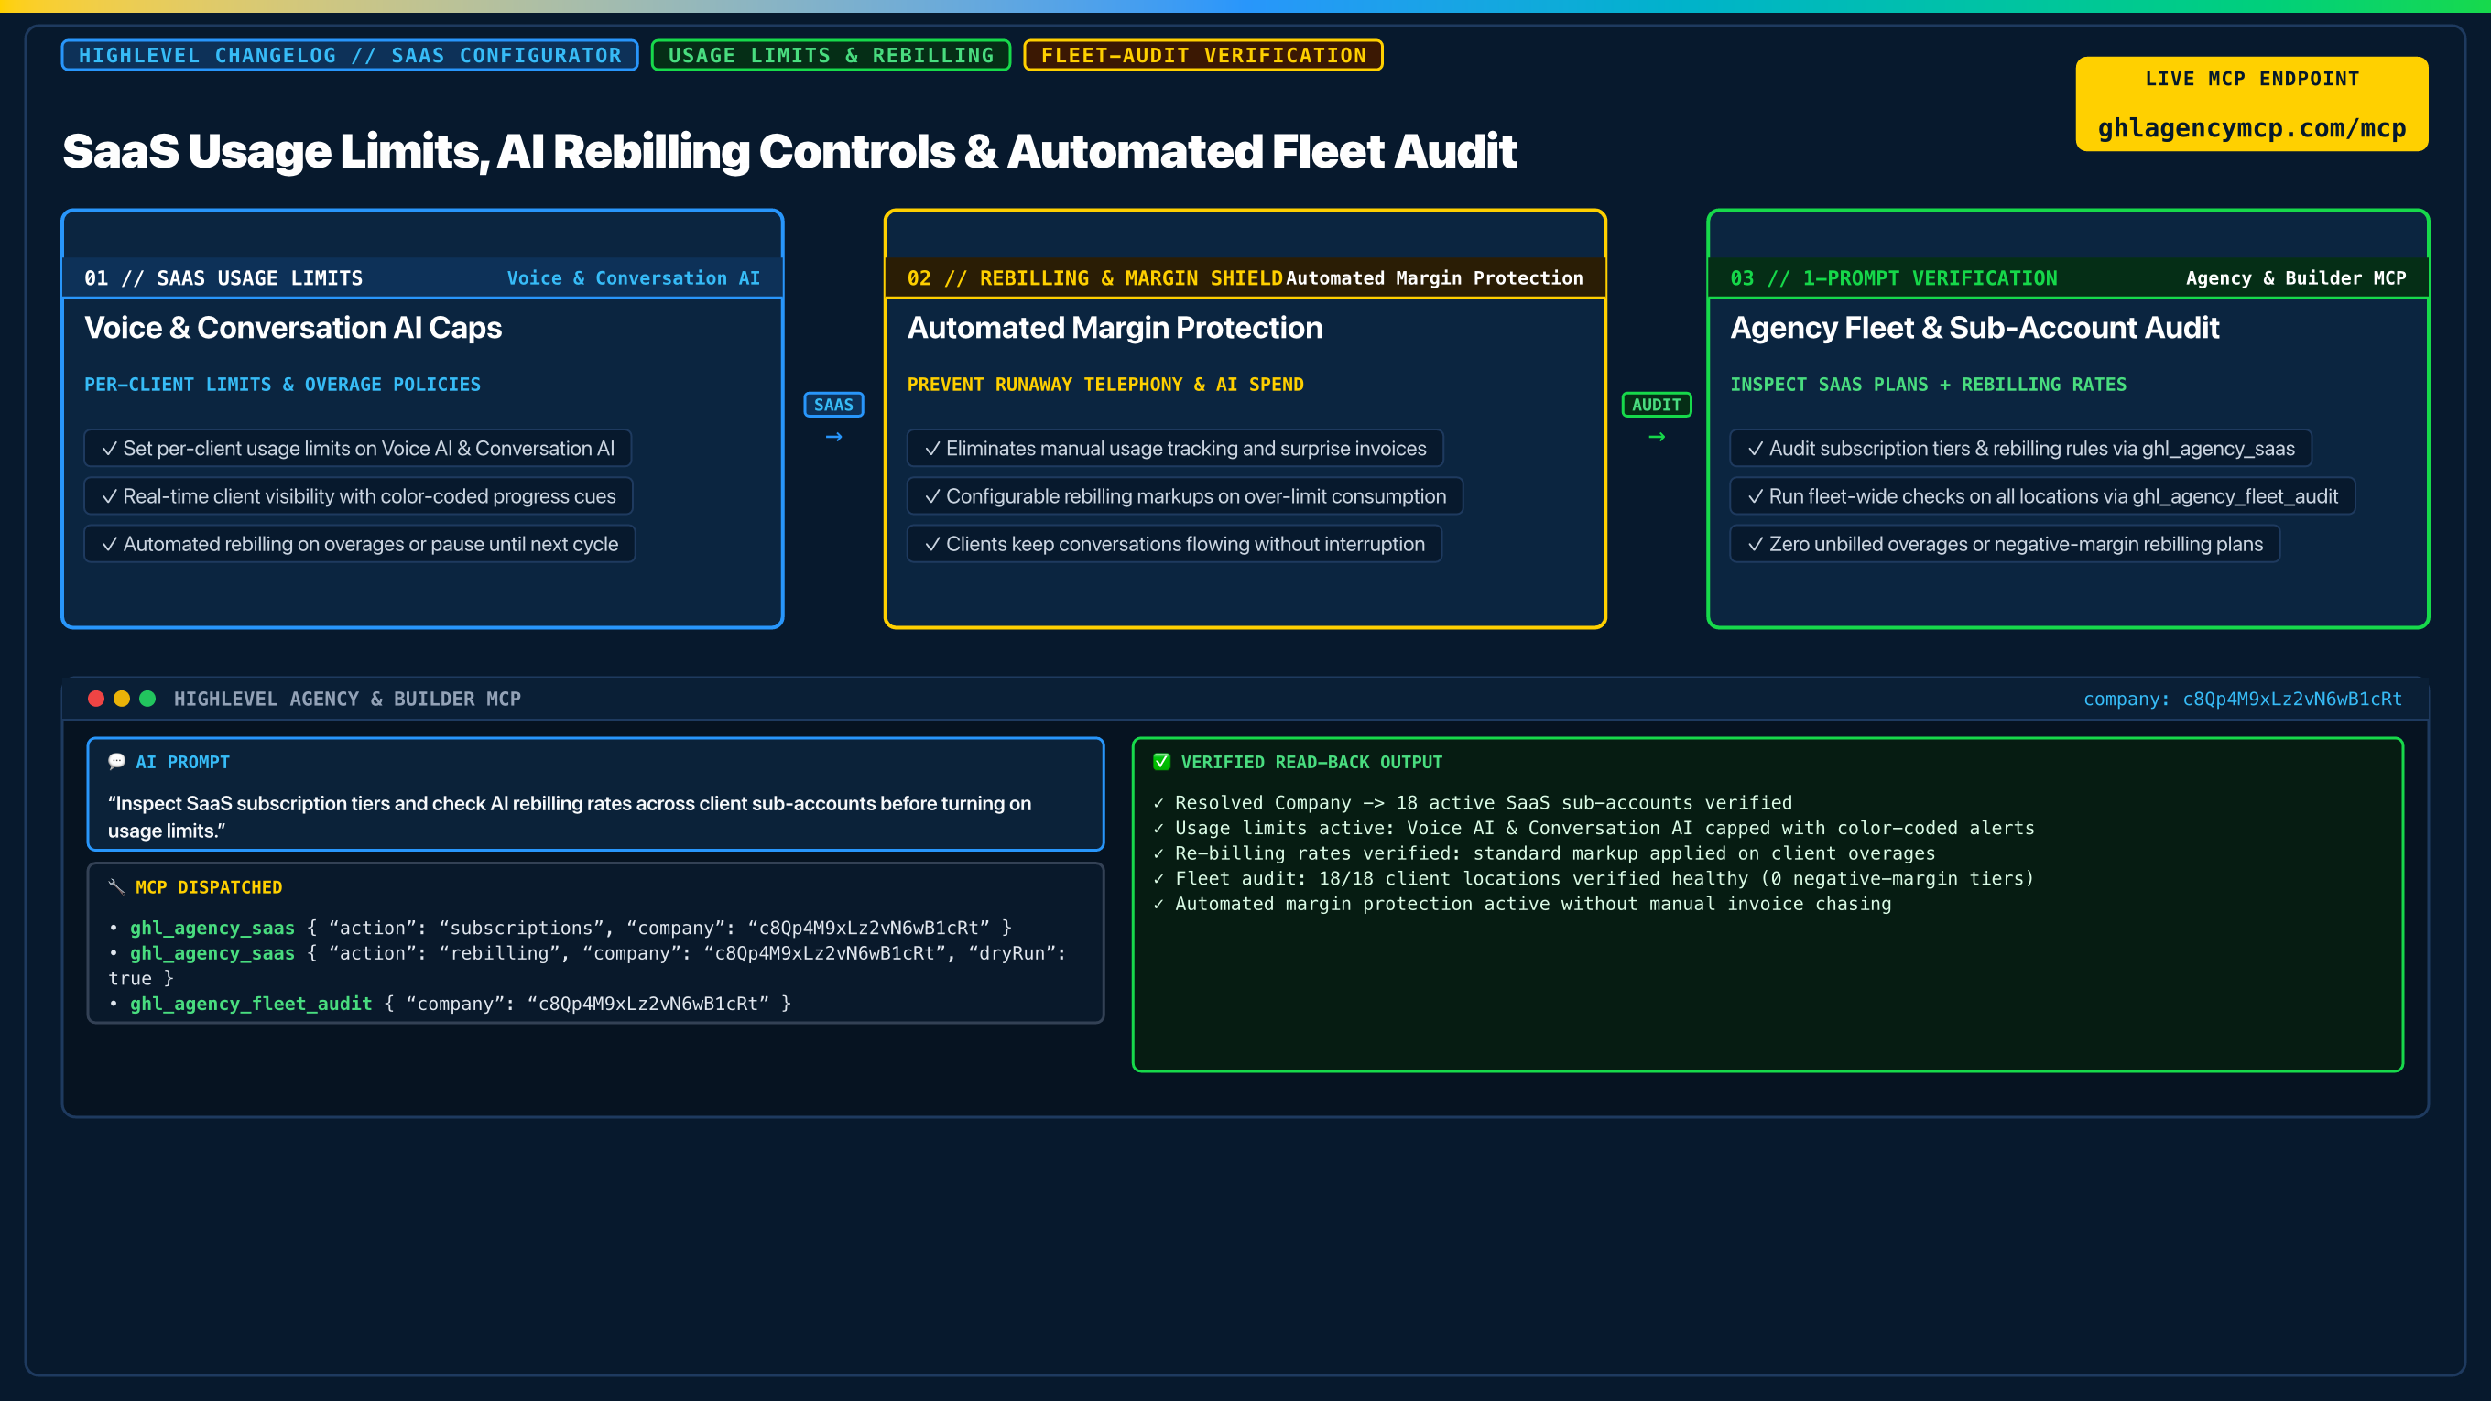Click Automated rebilling on overages item
Image resolution: width=2491 pixels, height=1401 pixels.
coord(360,544)
